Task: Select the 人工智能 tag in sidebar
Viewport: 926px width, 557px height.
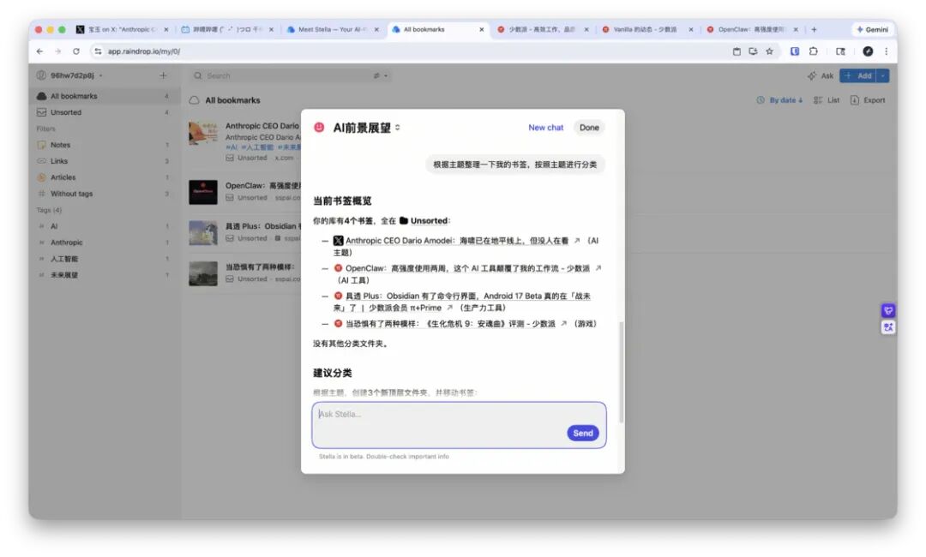Action: point(104,259)
